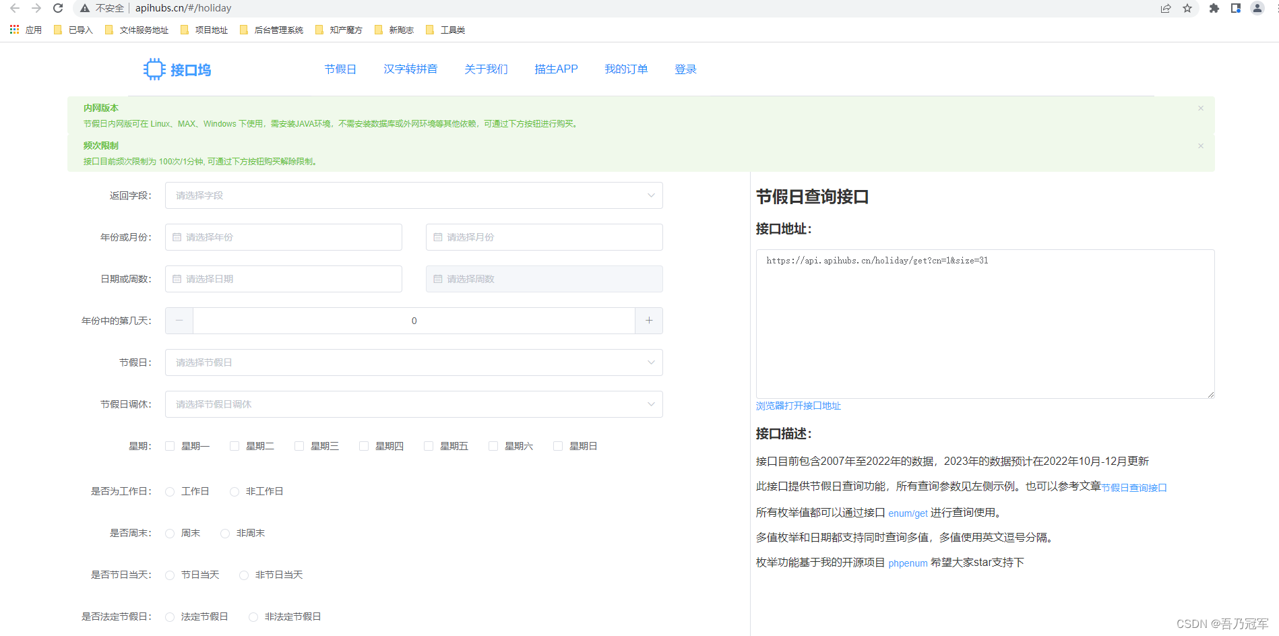Open 描生APP nav item

tap(556, 69)
